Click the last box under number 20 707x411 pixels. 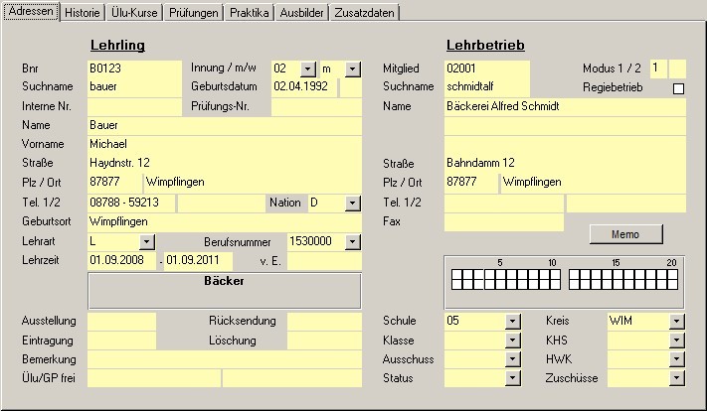pos(673,283)
